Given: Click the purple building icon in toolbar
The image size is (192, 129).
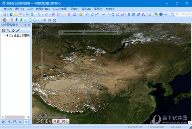Looking at the screenshot, I should pos(20,14).
